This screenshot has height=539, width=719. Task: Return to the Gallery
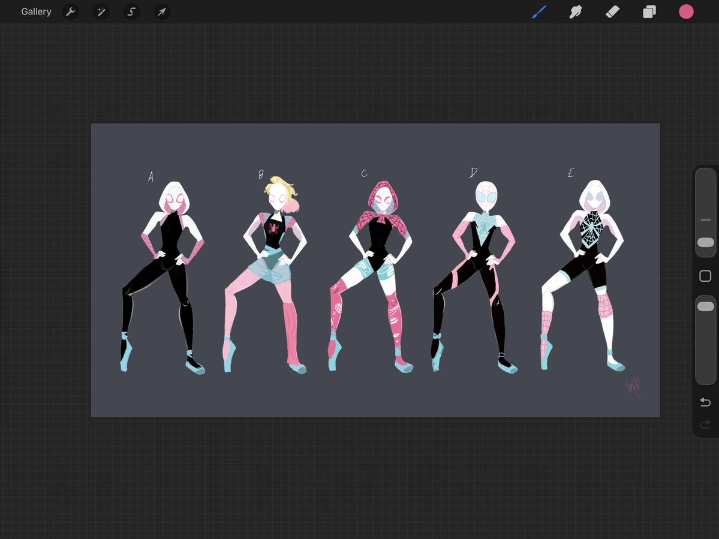coord(36,11)
